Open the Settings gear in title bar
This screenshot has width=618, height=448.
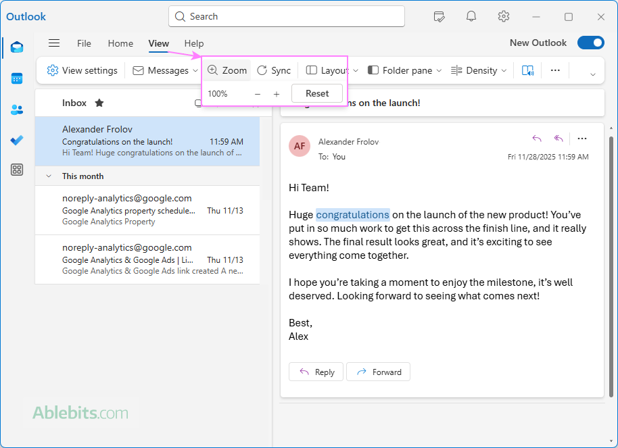point(503,16)
